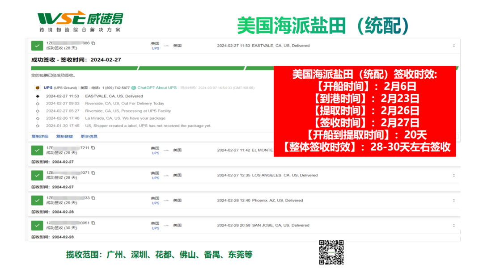Click the green delivered checkmark on the first shipment

[37, 46]
